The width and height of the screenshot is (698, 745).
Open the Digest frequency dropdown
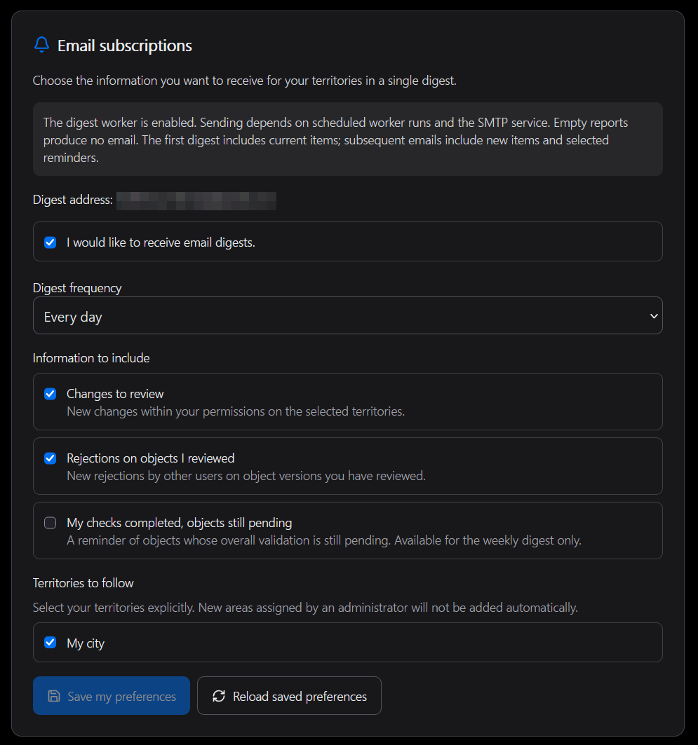click(x=347, y=315)
